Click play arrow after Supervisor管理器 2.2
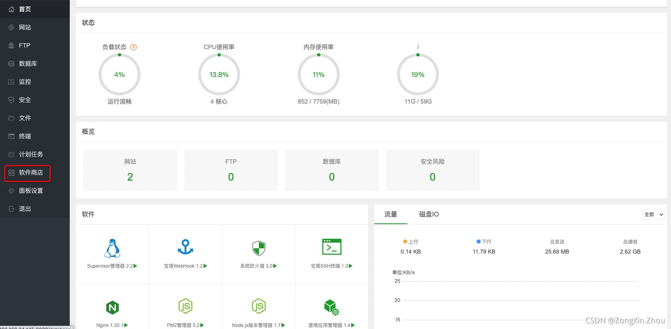671x329 pixels. click(135, 266)
